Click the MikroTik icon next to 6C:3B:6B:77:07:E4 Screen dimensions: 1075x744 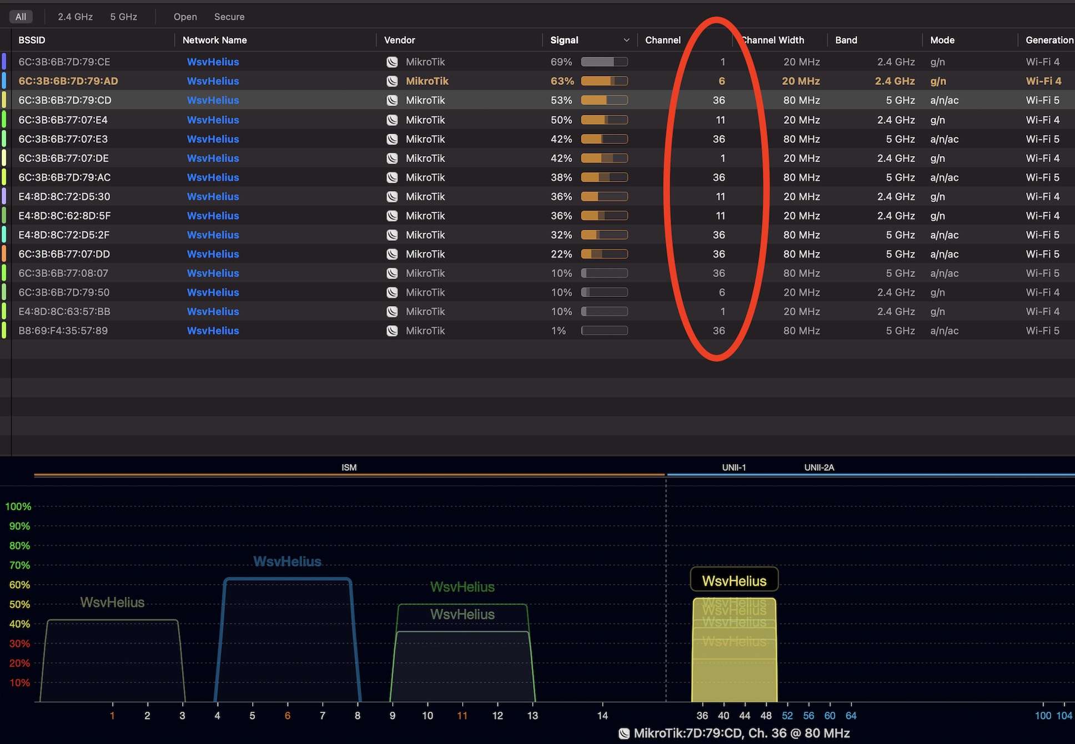pyautogui.click(x=393, y=119)
